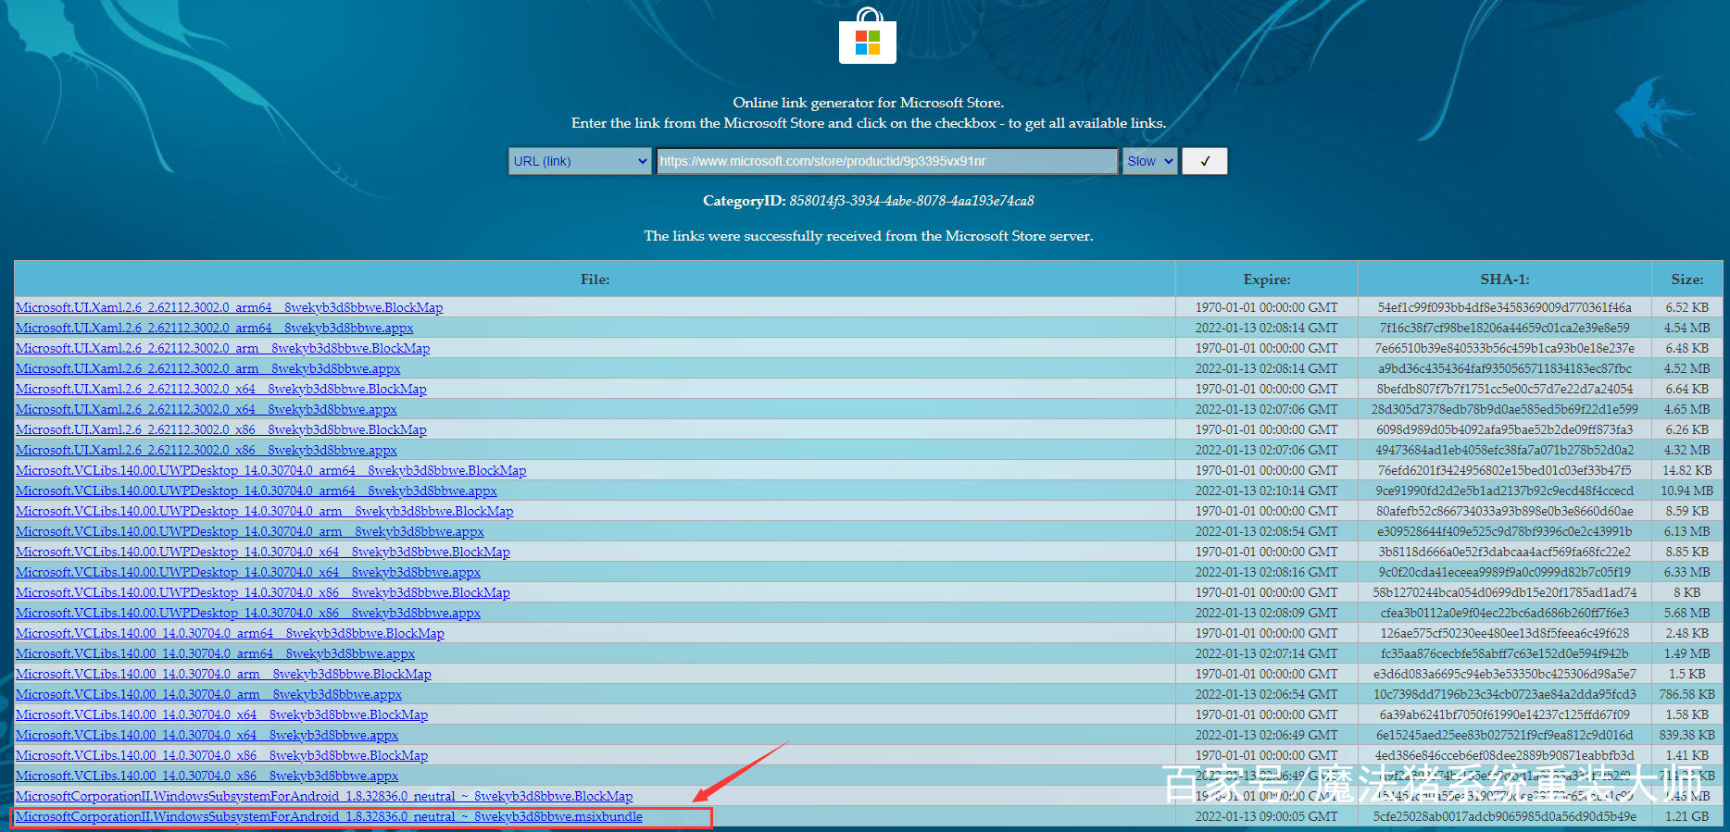Select CategoryID value 858014f3-3934-4abe-8078-4aa193e74ca8
Viewport: 1730px width, 832px height.
911,201
